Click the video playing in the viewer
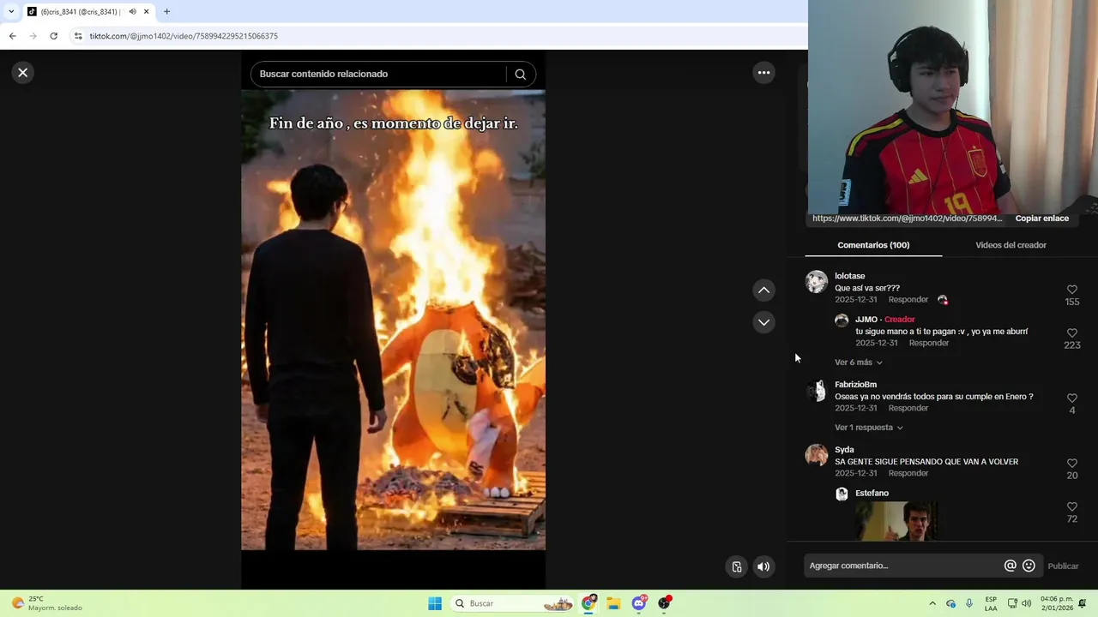This screenshot has width=1098, height=617. [393, 320]
